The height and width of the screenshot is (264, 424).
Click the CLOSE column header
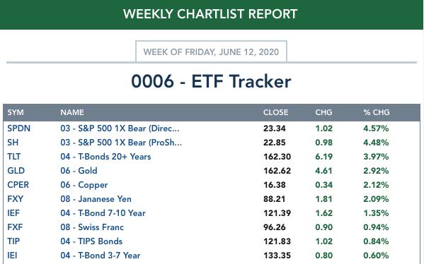tap(275, 112)
